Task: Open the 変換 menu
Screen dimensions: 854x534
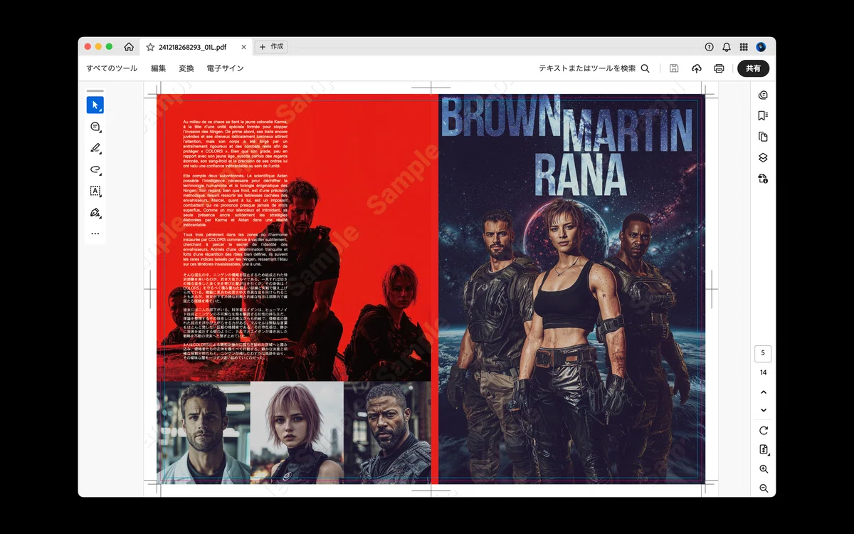Action: click(186, 68)
